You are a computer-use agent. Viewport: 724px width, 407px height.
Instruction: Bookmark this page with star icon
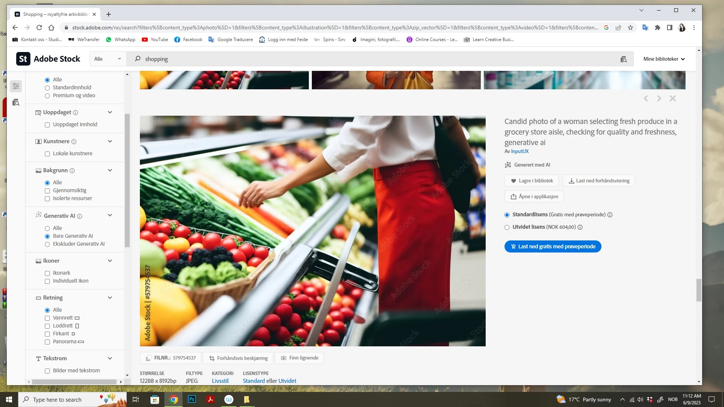click(x=630, y=28)
